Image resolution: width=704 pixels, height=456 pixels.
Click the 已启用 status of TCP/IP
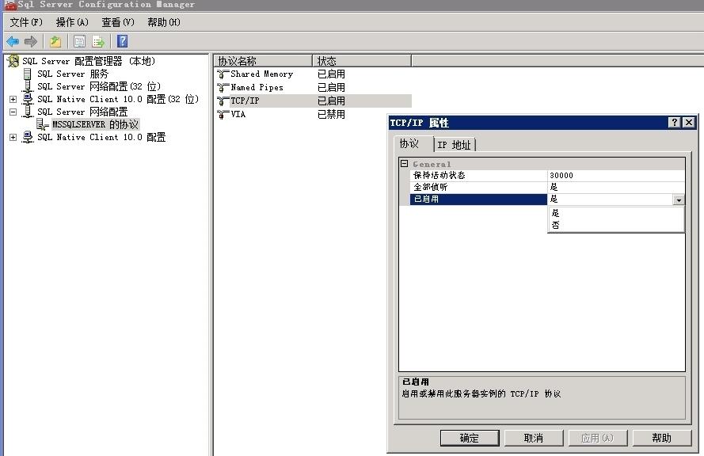(x=331, y=101)
